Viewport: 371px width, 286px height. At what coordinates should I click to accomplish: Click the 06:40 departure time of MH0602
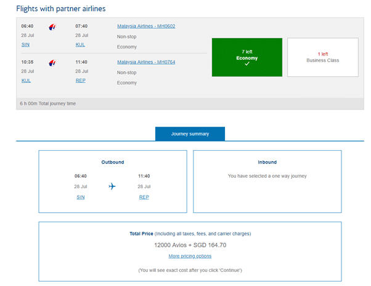coord(27,26)
